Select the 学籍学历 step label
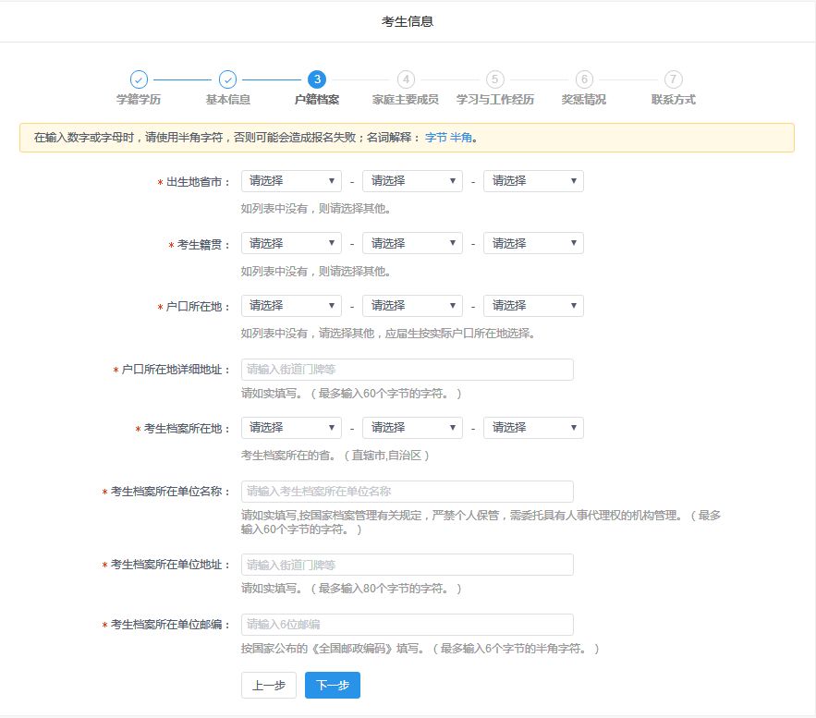Screen dimensions: 816x718 (x=139, y=100)
